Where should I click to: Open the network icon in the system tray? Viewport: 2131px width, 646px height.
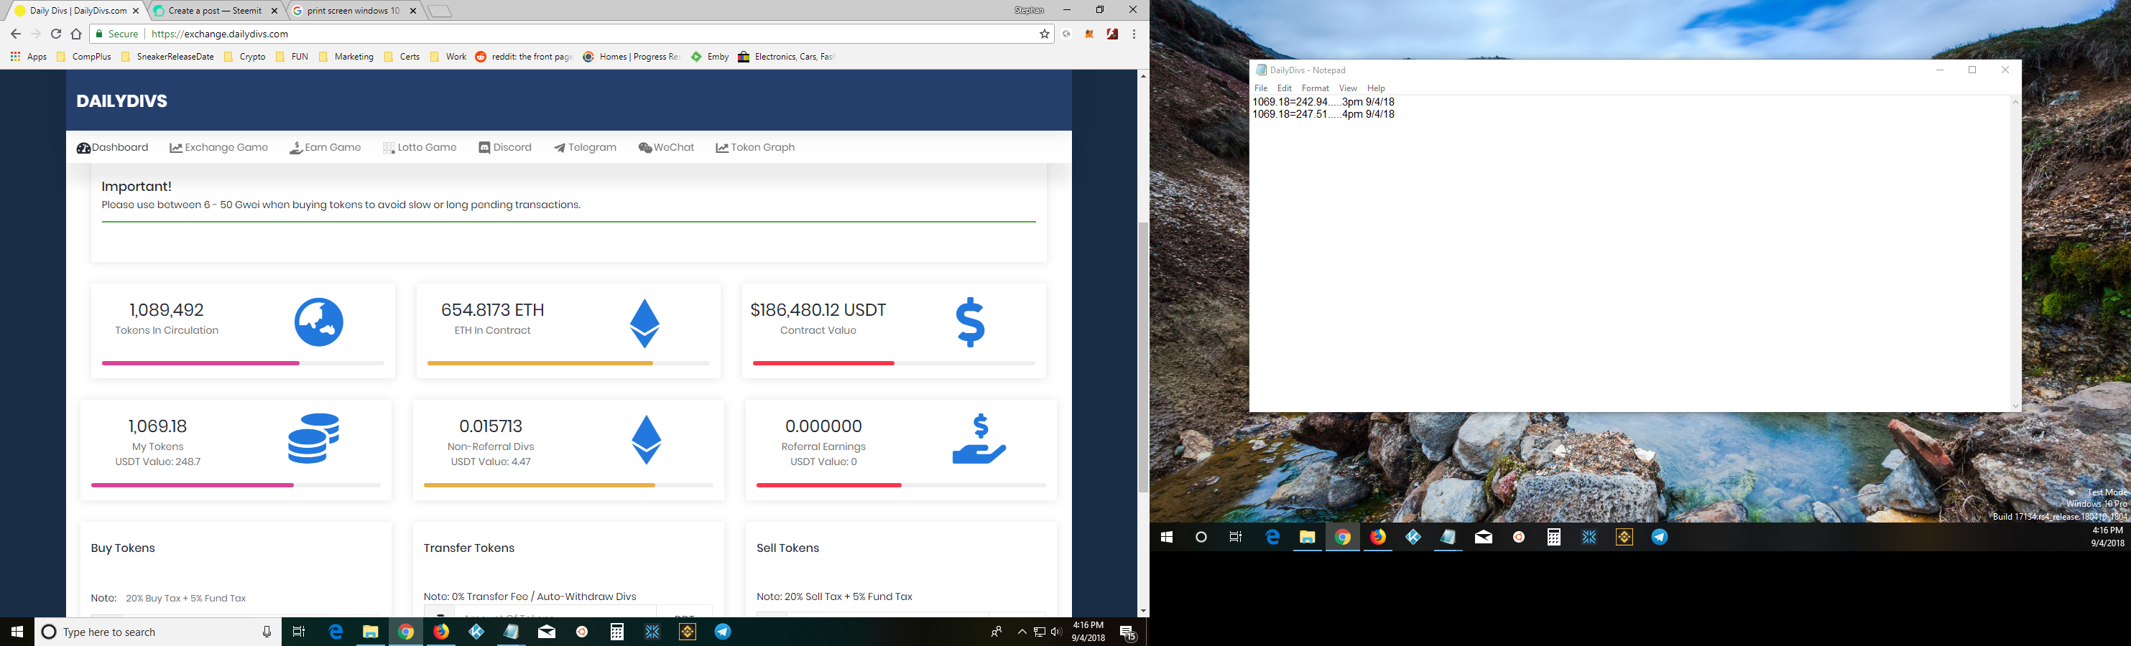[1040, 632]
